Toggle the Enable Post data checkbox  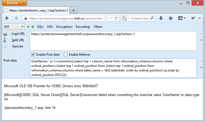[x=33, y=55]
